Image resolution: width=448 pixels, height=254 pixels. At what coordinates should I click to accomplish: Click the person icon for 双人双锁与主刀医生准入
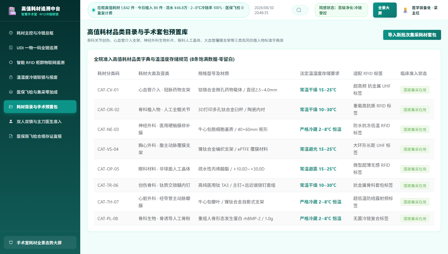click(11, 122)
